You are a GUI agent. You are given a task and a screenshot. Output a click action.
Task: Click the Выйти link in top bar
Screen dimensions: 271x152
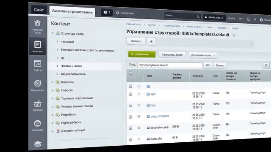(x=232, y=18)
